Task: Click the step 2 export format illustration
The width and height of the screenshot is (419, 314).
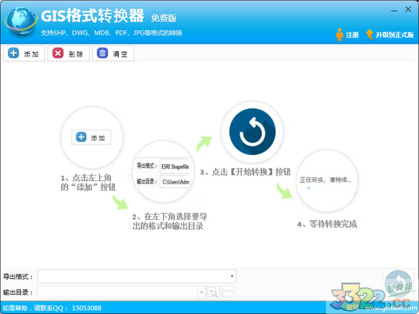Action: click(163, 171)
